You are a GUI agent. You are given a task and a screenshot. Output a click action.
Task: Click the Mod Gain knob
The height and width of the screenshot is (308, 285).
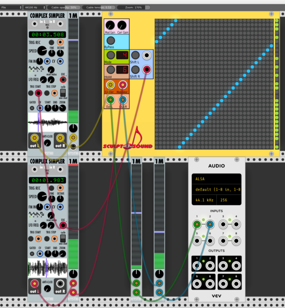(x=110, y=25)
